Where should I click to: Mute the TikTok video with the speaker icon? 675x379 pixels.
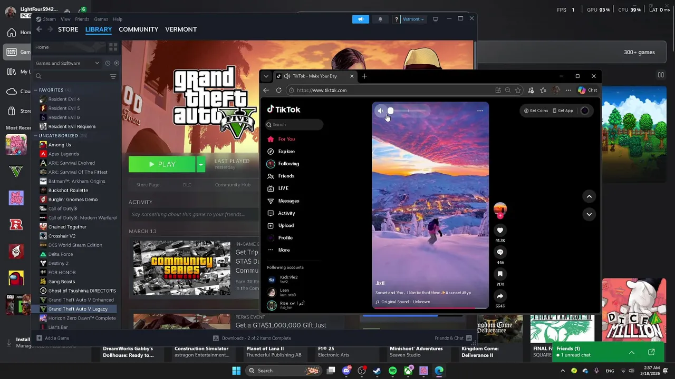[x=380, y=111]
